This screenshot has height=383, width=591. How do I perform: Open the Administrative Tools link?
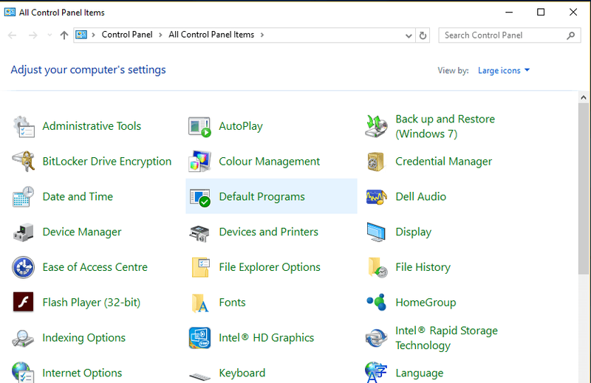pos(92,126)
